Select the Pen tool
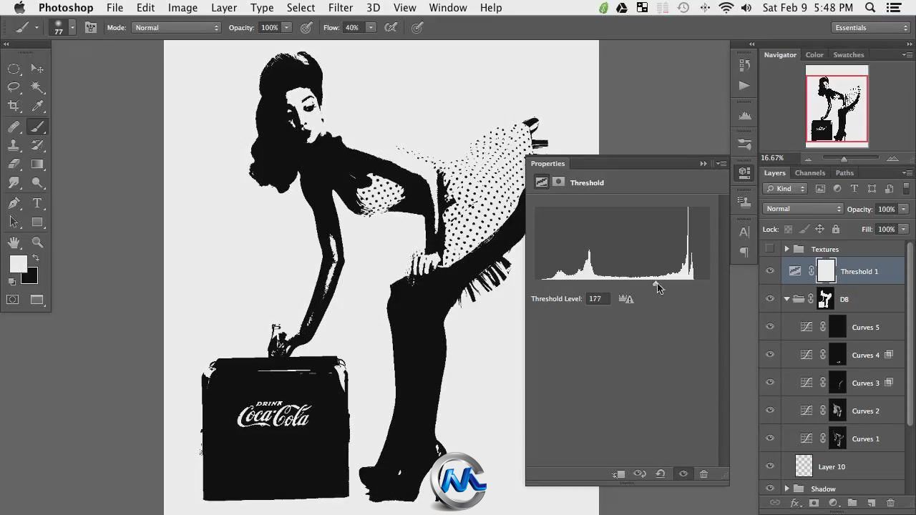 [x=14, y=204]
